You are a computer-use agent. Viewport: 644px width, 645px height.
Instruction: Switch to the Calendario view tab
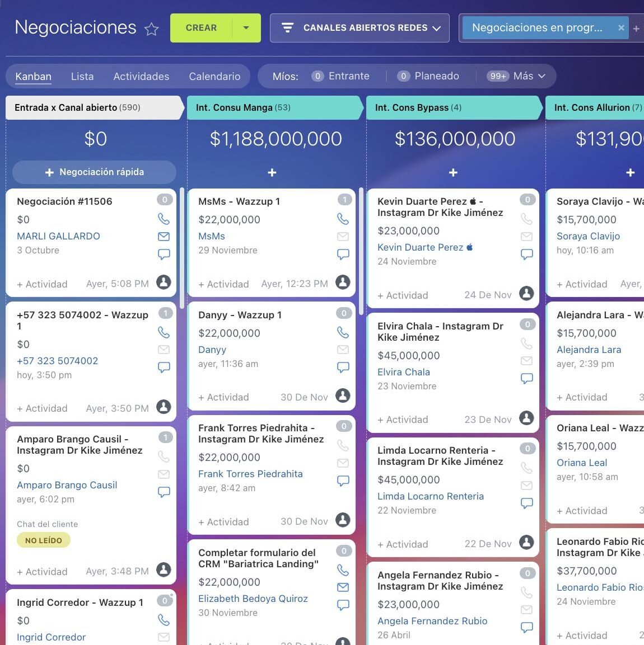214,76
